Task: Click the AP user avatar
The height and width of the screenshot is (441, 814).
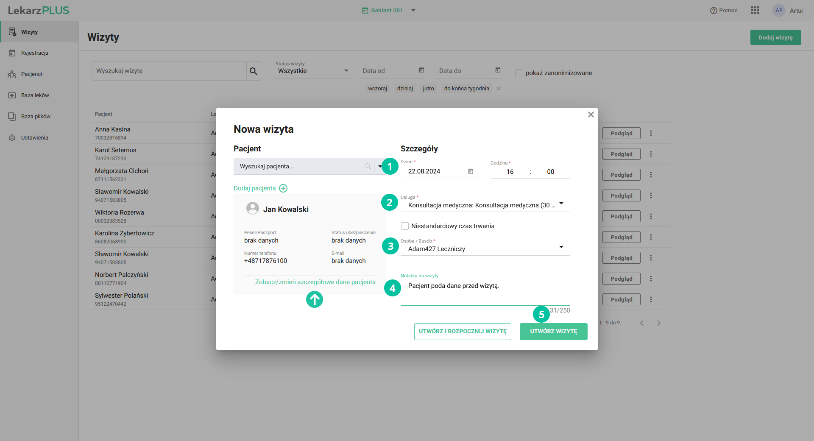Action: 779,11
